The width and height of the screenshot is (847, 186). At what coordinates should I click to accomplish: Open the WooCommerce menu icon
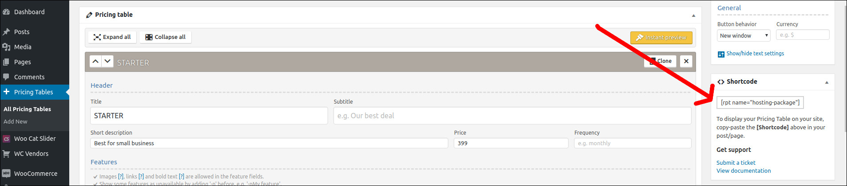(6, 174)
